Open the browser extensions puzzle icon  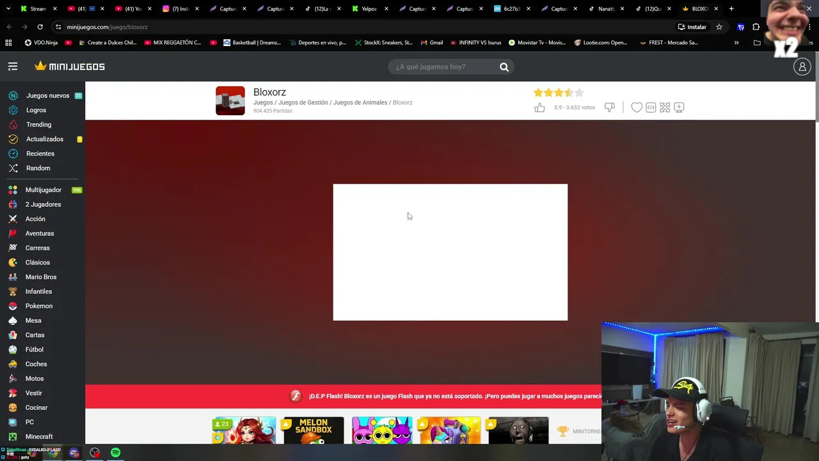pos(756,27)
